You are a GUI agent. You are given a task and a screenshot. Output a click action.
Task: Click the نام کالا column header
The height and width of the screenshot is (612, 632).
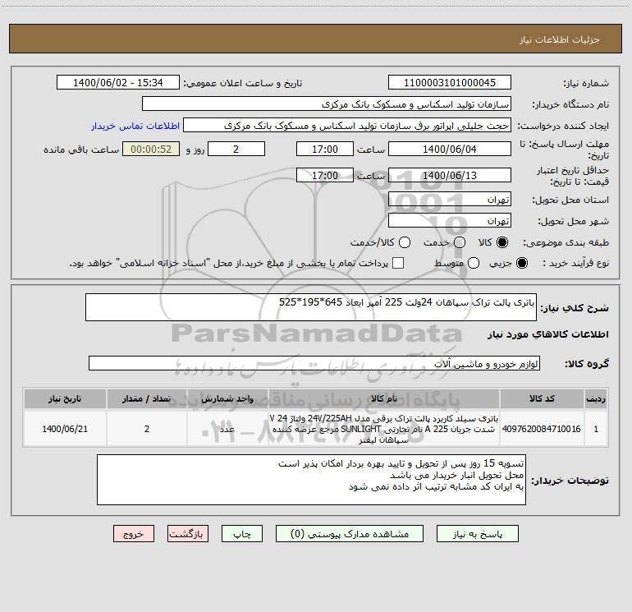(384, 399)
